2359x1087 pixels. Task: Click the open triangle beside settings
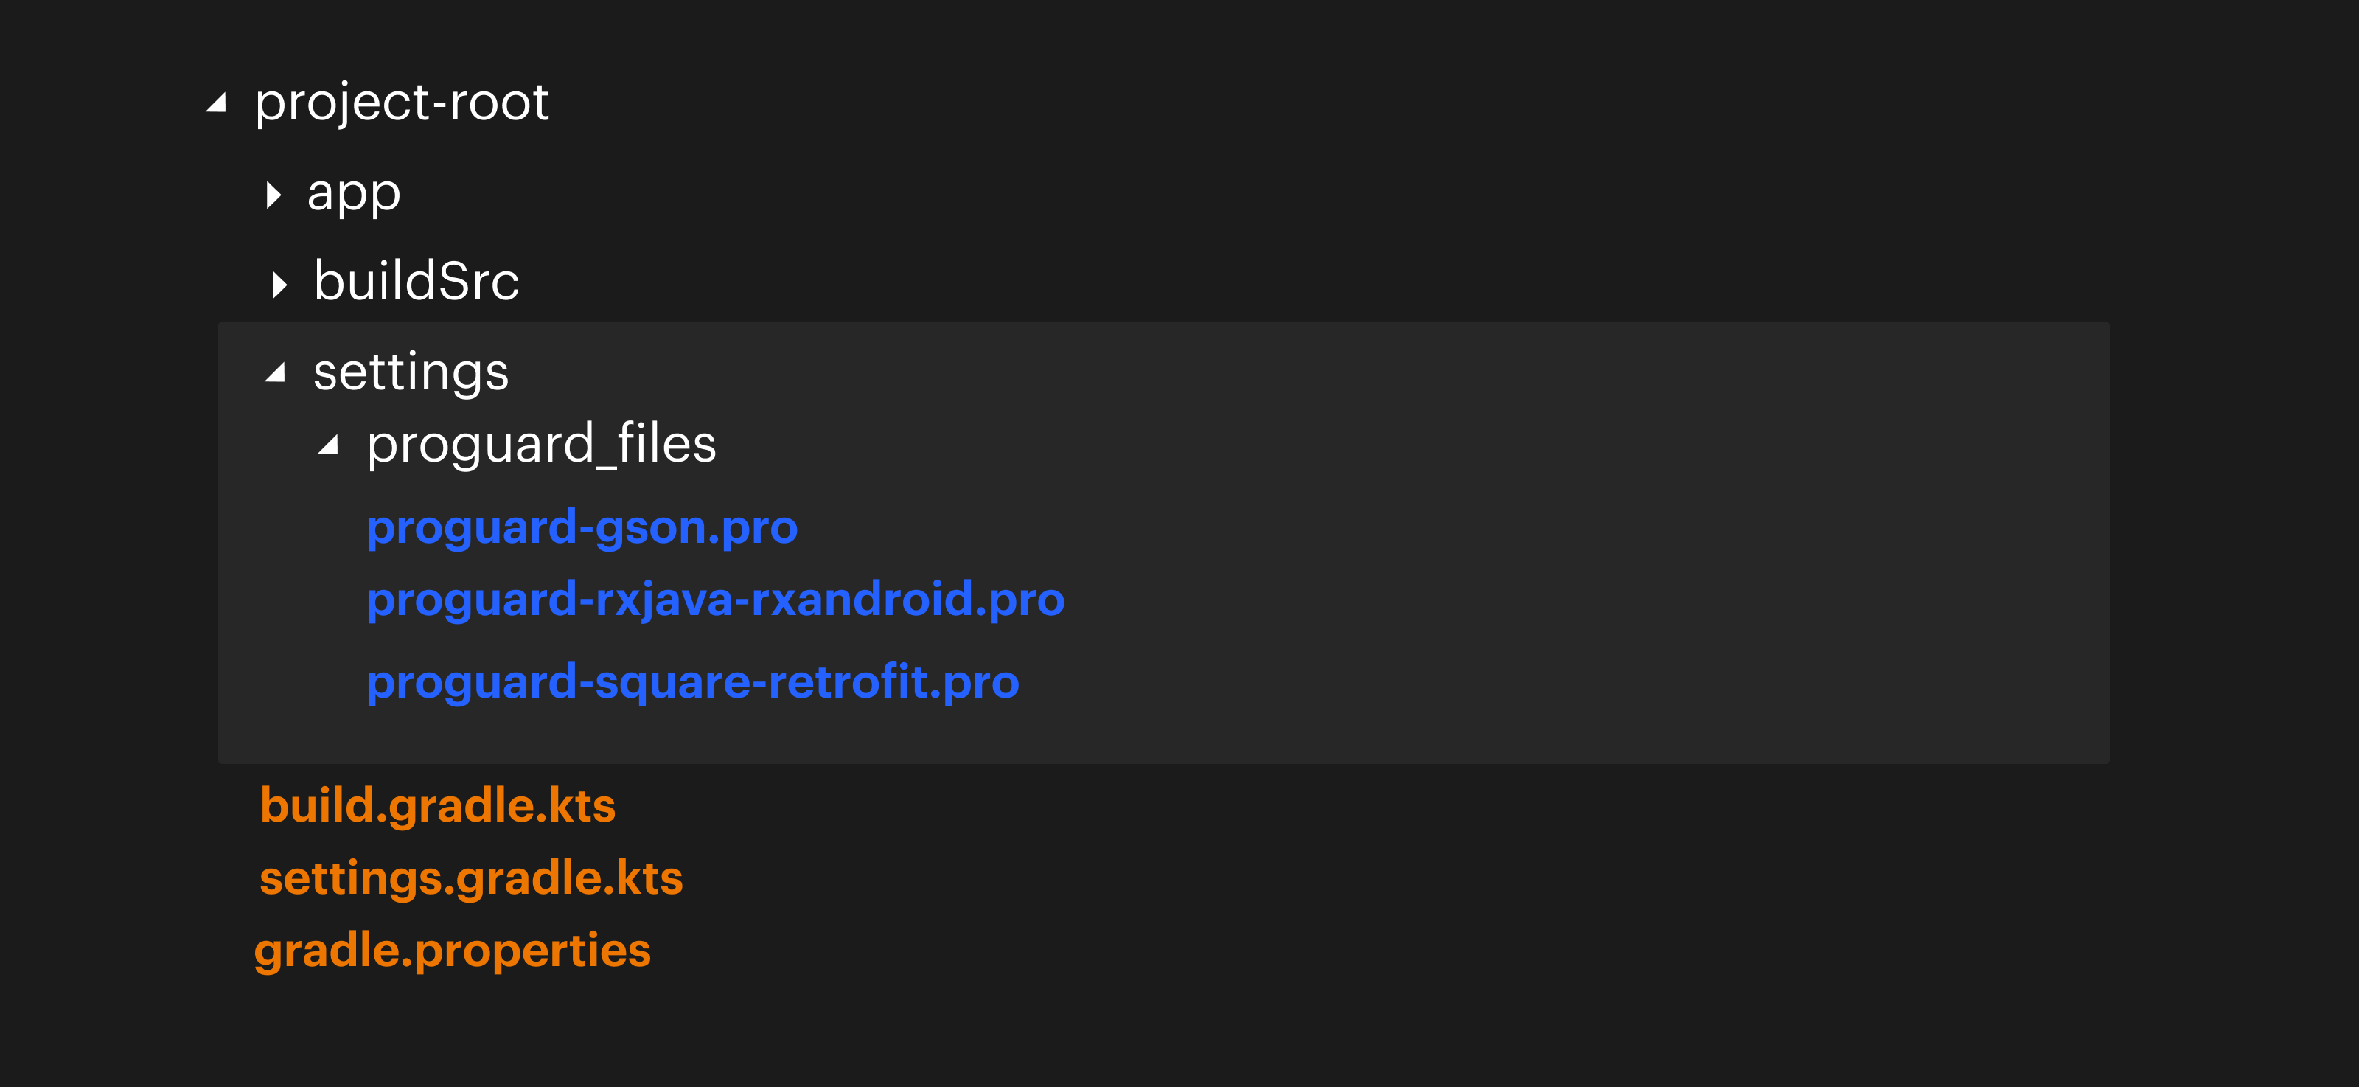coord(276,374)
